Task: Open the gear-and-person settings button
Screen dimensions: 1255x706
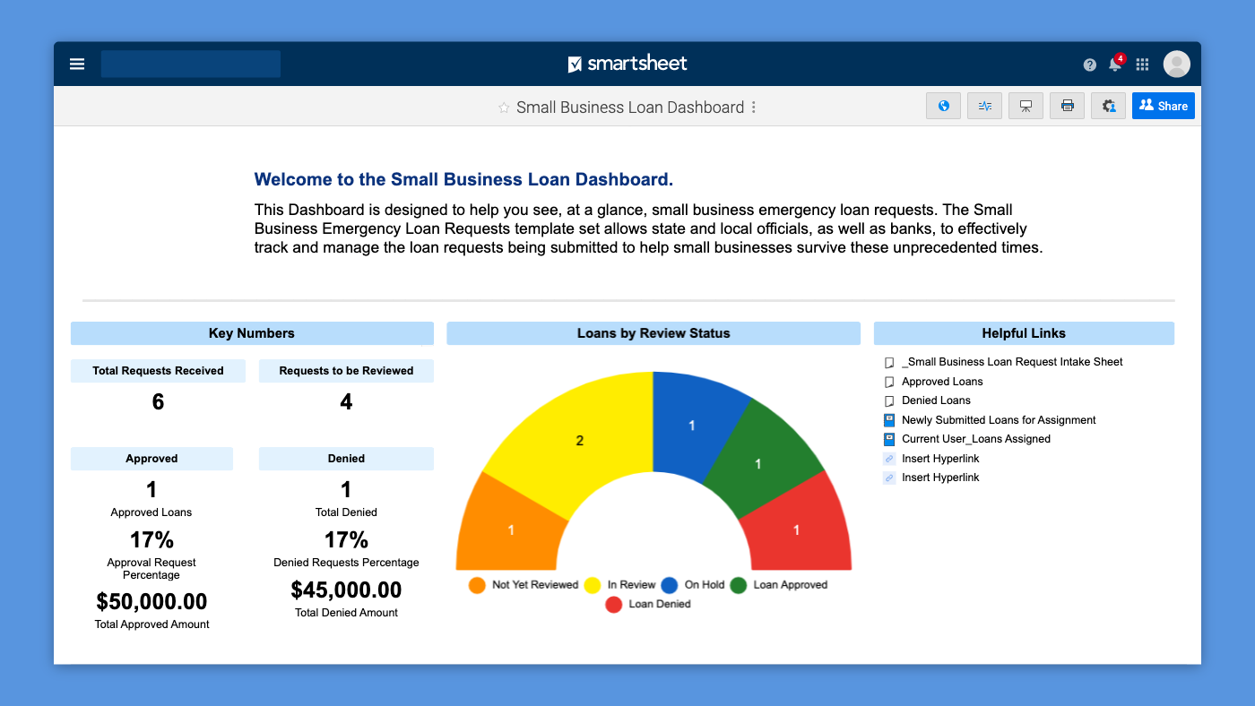Action: click(1108, 106)
